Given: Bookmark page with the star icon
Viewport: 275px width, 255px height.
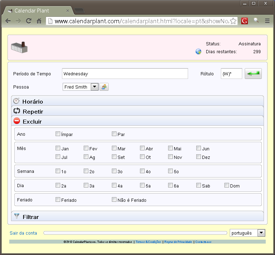Looking at the screenshot, I should [x=233, y=21].
